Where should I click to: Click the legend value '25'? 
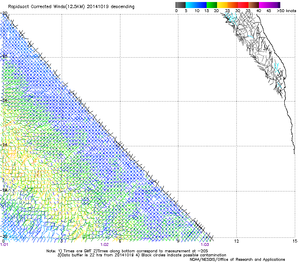tap(228, 11)
